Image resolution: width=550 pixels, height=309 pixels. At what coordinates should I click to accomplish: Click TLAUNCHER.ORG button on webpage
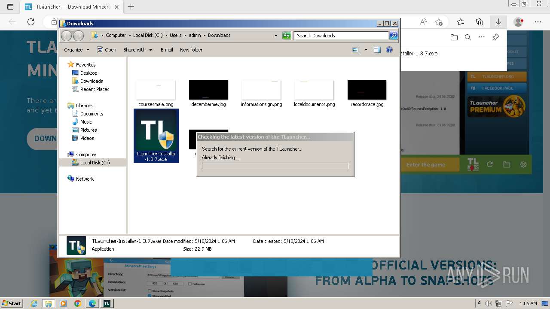[497, 76]
